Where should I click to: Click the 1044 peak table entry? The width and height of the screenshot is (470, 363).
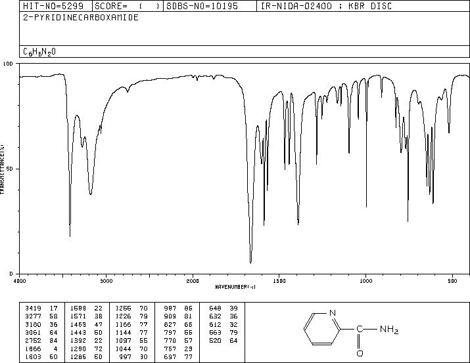pos(131,349)
